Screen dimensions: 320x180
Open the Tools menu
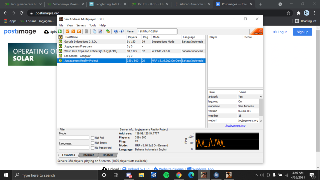[x=92, y=25]
